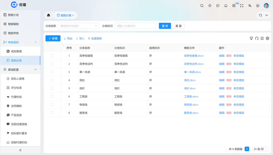
Task: Go to home tab icon
Action: tap(48, 15)
